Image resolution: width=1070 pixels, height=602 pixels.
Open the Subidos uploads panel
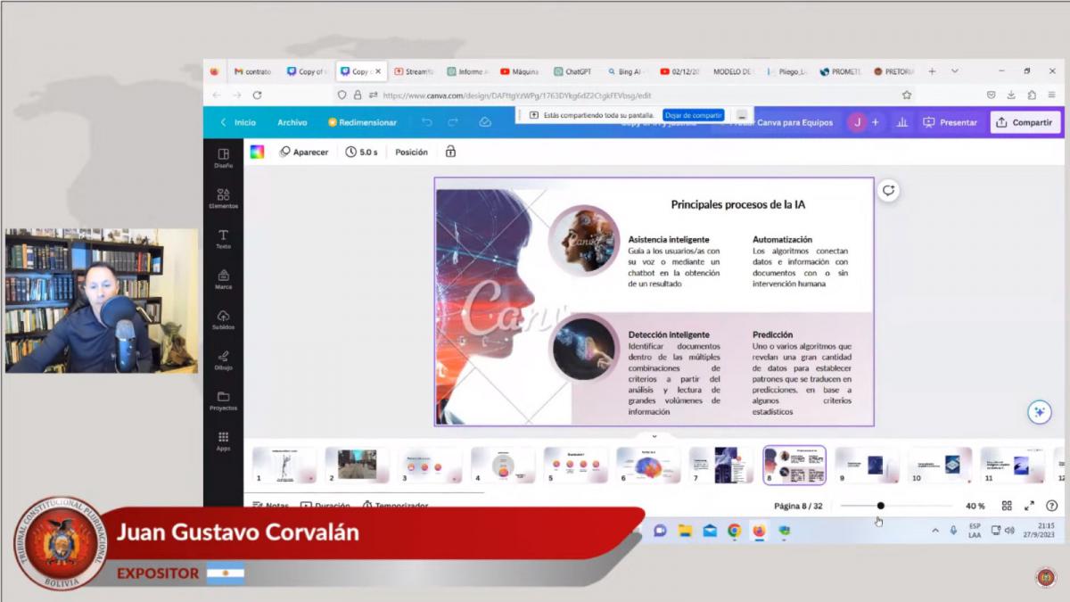(x=223, y=319)
